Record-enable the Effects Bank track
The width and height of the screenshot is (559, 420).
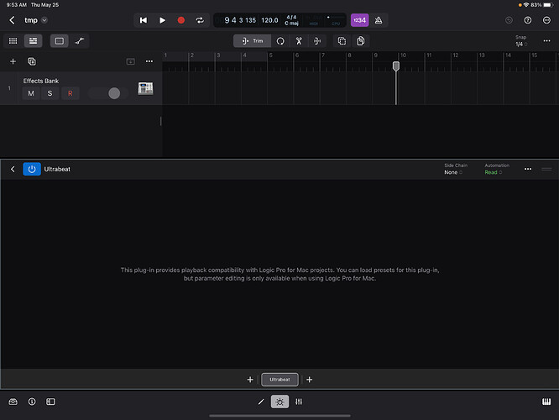(x=70, y=93)
